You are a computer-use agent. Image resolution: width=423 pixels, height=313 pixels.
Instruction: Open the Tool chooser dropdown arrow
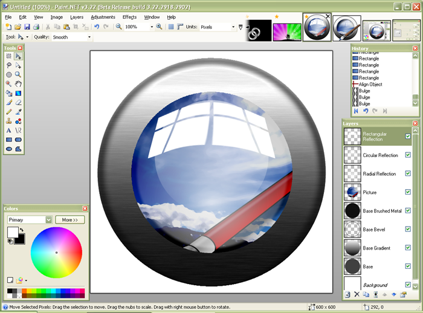(27, 37)
